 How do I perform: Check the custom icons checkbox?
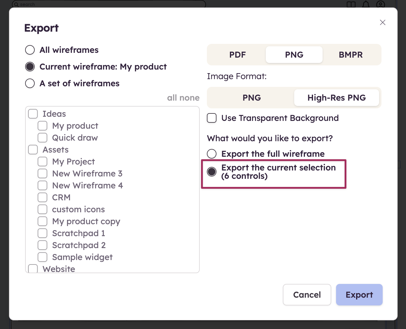42,209
